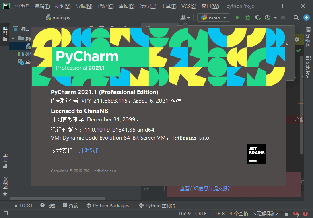The width and height of the screenshot is (313, 218).
Task: Toggle the read-only lock icon in status bar
Action: pos(286,214)
